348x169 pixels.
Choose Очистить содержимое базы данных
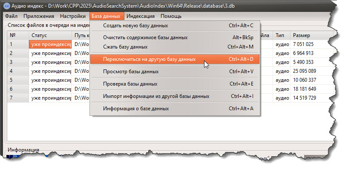tap(175, 38)
